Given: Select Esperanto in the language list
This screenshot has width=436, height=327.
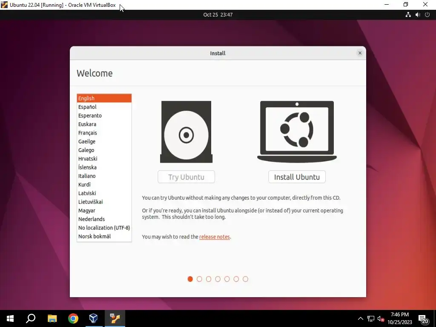Looking at the screenshot, I should pos(104,115).
